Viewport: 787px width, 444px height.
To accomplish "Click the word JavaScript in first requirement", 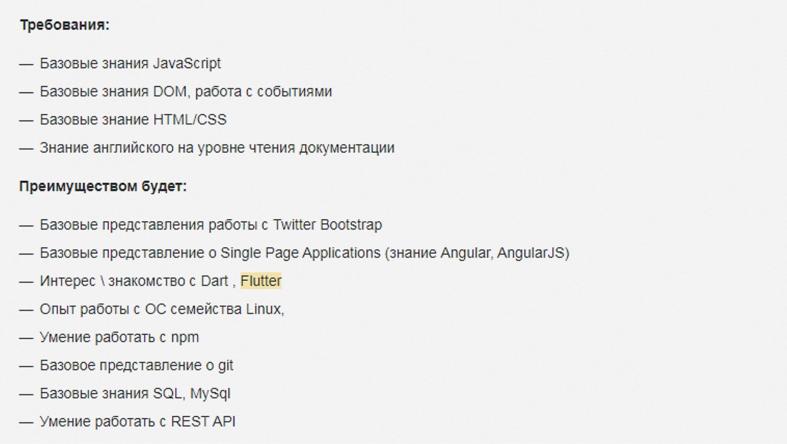I will [x=187, y=63].
